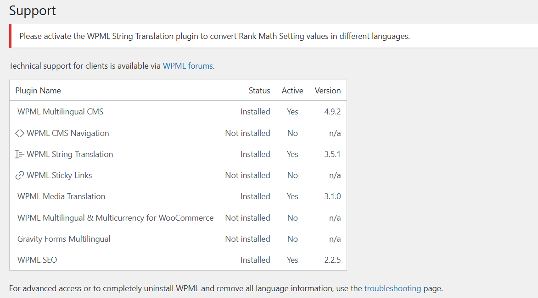Click the Version column header
538x298 pixels.
tap(328, 91)
